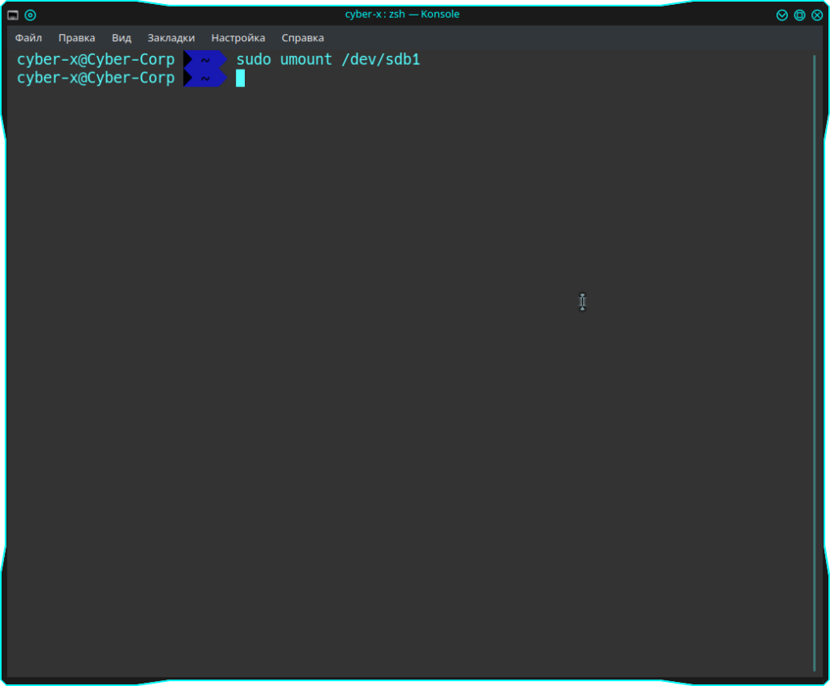This screenshot has width=830, height=686.
Task: Click the Konsole window menu icon
Action: (13, 15)
